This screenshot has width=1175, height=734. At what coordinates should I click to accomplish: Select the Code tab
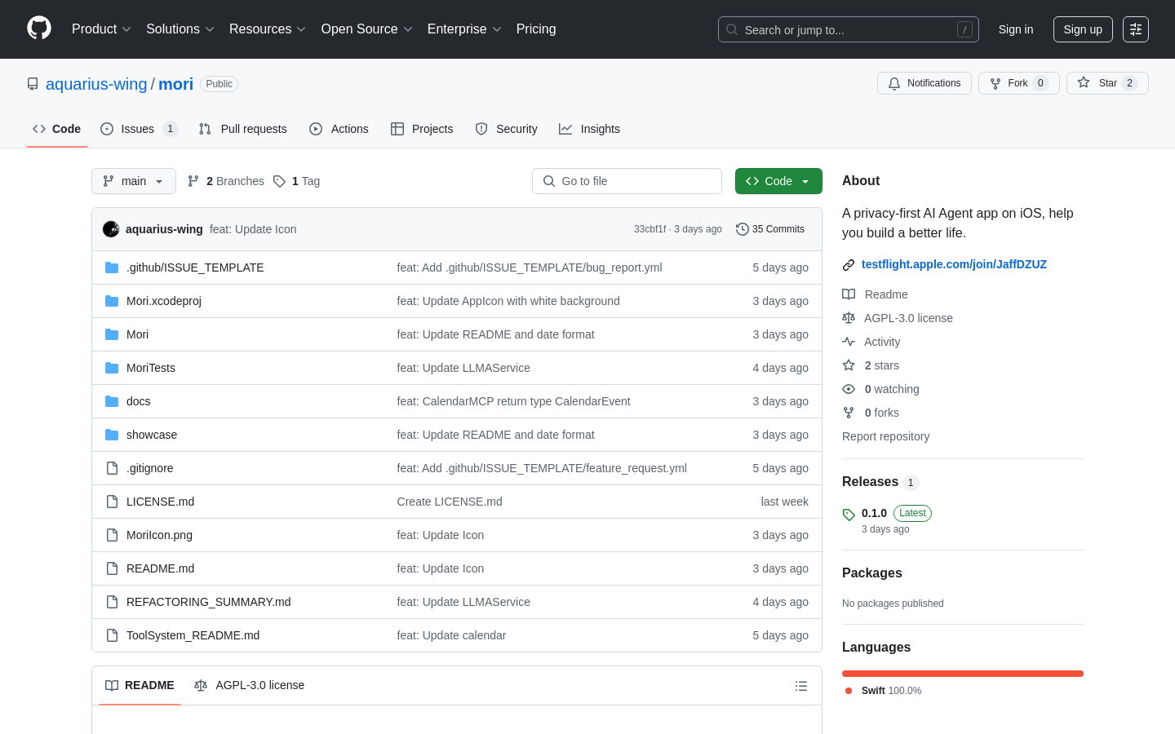tap(57, 129)
